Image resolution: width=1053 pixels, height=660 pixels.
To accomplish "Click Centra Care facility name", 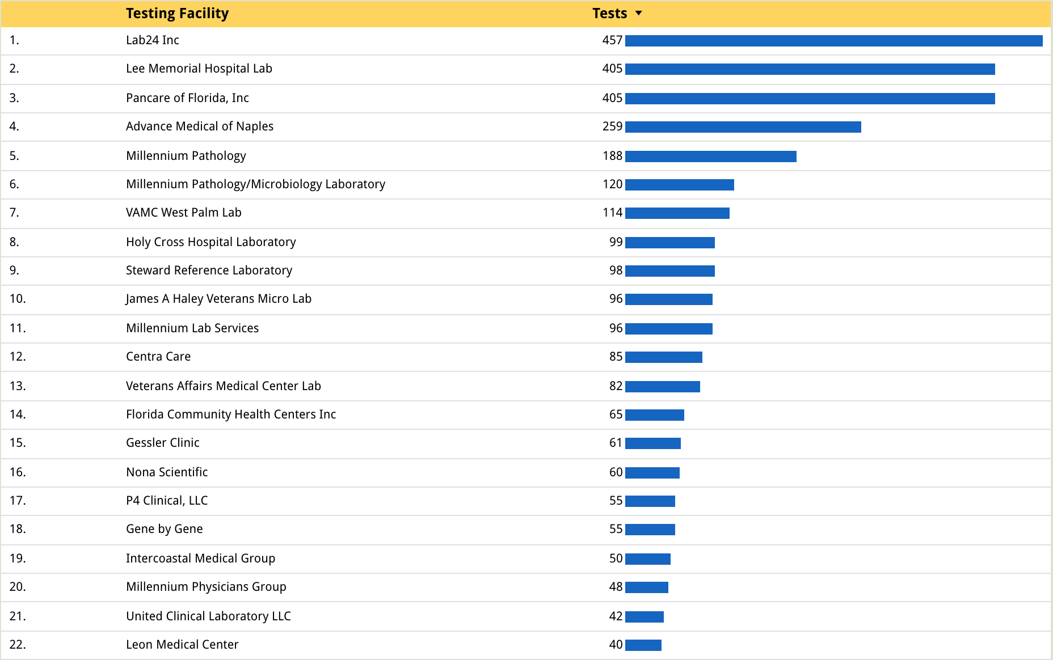I will point(158,357).
